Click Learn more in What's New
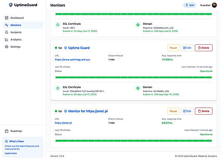221x160 pixels. 11,153
